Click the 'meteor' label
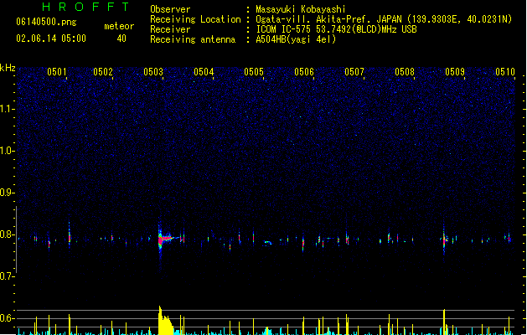The image size is (527, 335). click(x=119, y=26)
